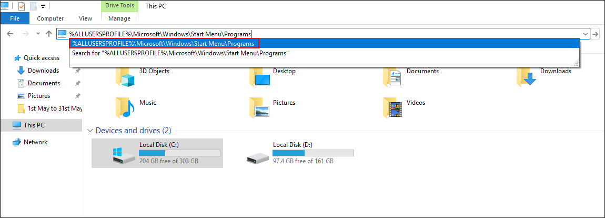605x218 pixels.
Task: Click the This PC system icon in title bar
Action: point(5,5)
